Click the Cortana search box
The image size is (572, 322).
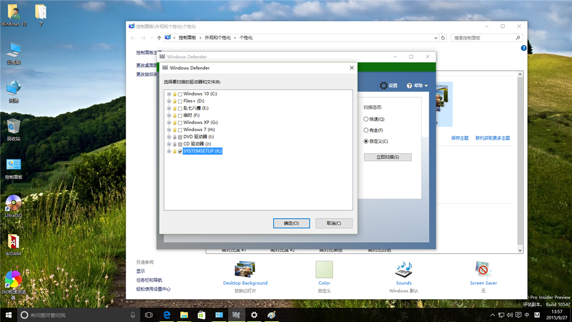tap(78, 315)
